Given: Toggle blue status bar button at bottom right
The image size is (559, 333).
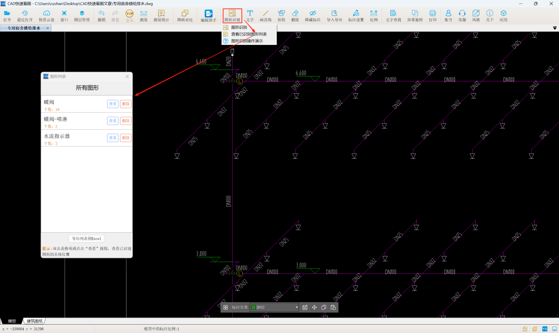Looking at the screenshot, I should coord(544,329).
